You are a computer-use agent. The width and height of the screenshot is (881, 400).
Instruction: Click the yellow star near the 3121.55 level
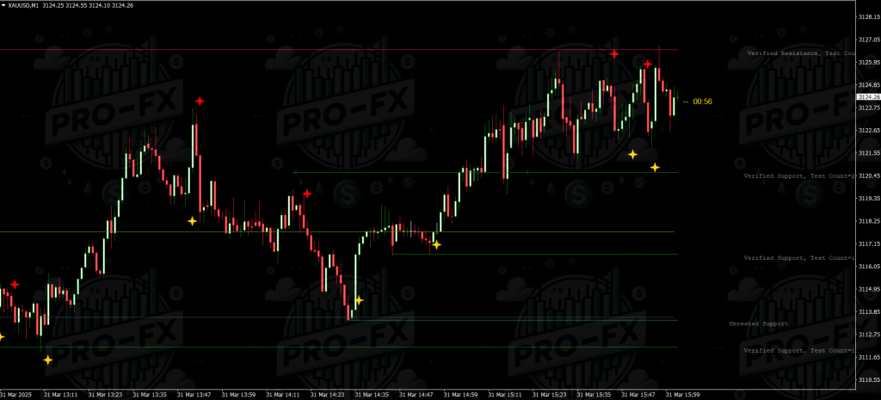(632, 154)
